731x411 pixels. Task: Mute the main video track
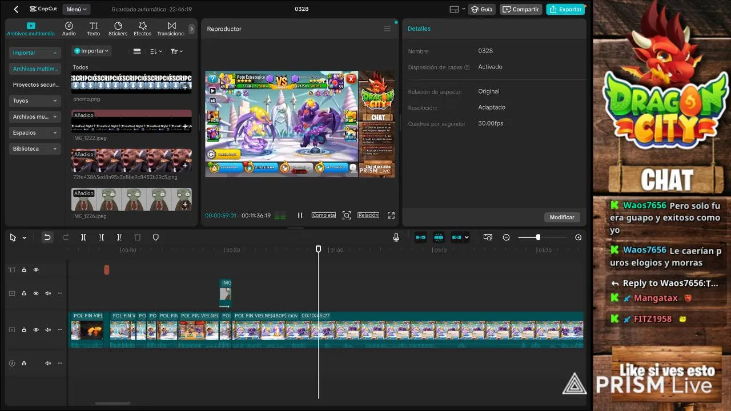coord(48,330)
